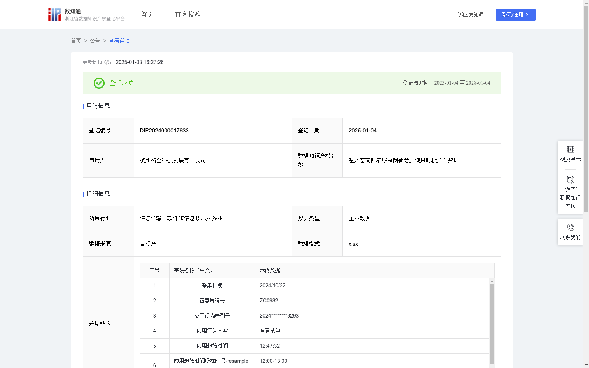Click the data structure table's scrollbar

pos(492,324)
